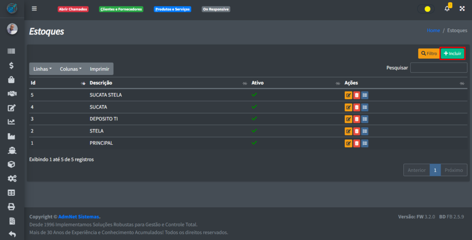472x240 pixels.
Task: Open the Clientes e Fornecedores shortcut
Action: (x=121, y=9)
